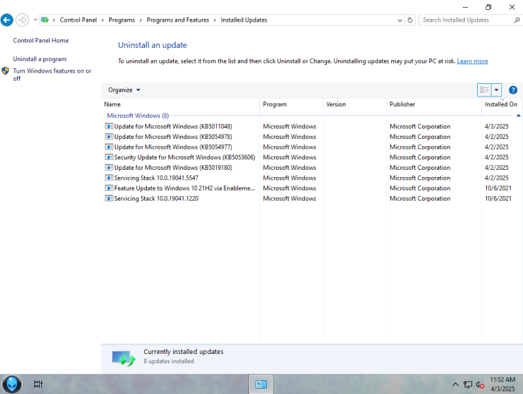
Task: Open Control Panel Home link
Action: pos(41,41)
